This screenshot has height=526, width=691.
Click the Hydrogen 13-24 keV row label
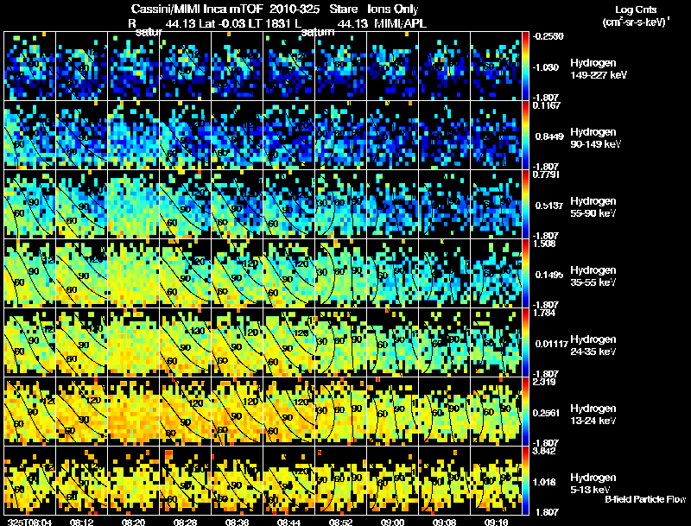point(593,415)
